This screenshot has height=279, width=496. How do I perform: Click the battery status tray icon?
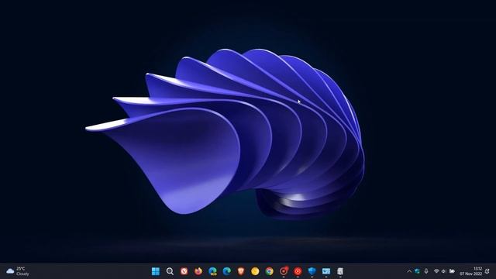coord(452,271)
